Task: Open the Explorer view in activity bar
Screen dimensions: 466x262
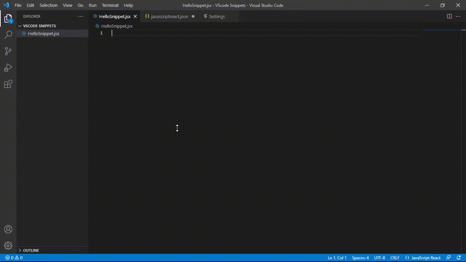Action: (8, 18)
